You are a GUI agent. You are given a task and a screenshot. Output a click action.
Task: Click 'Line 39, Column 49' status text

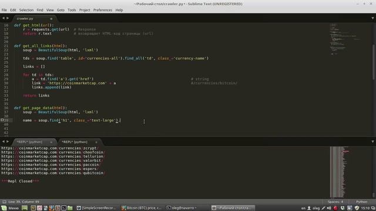(x=23, y=202)
